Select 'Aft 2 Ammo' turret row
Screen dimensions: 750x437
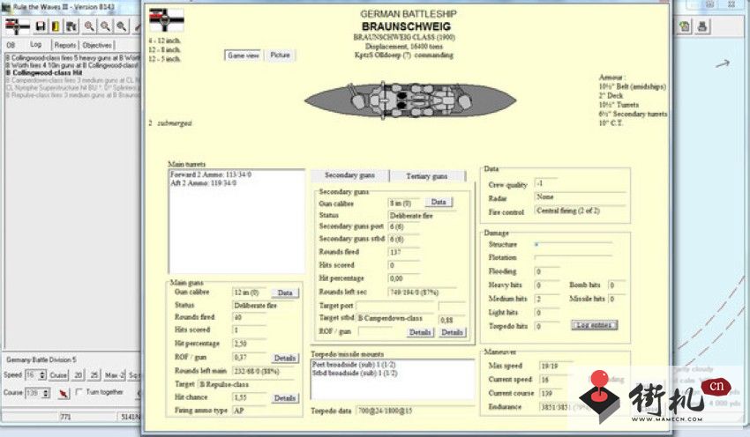click(x=203, y=183)
